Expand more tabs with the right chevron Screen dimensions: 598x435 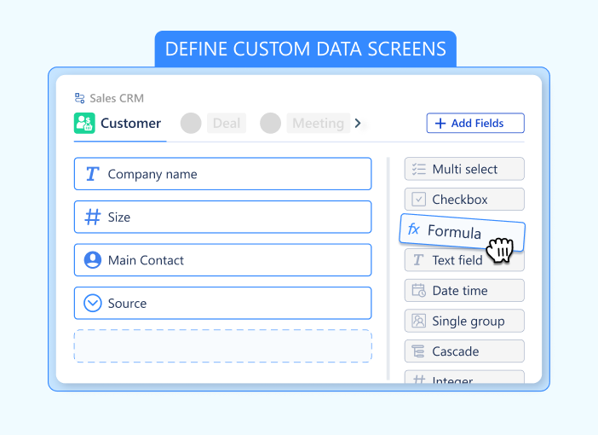tap(358, 123)
